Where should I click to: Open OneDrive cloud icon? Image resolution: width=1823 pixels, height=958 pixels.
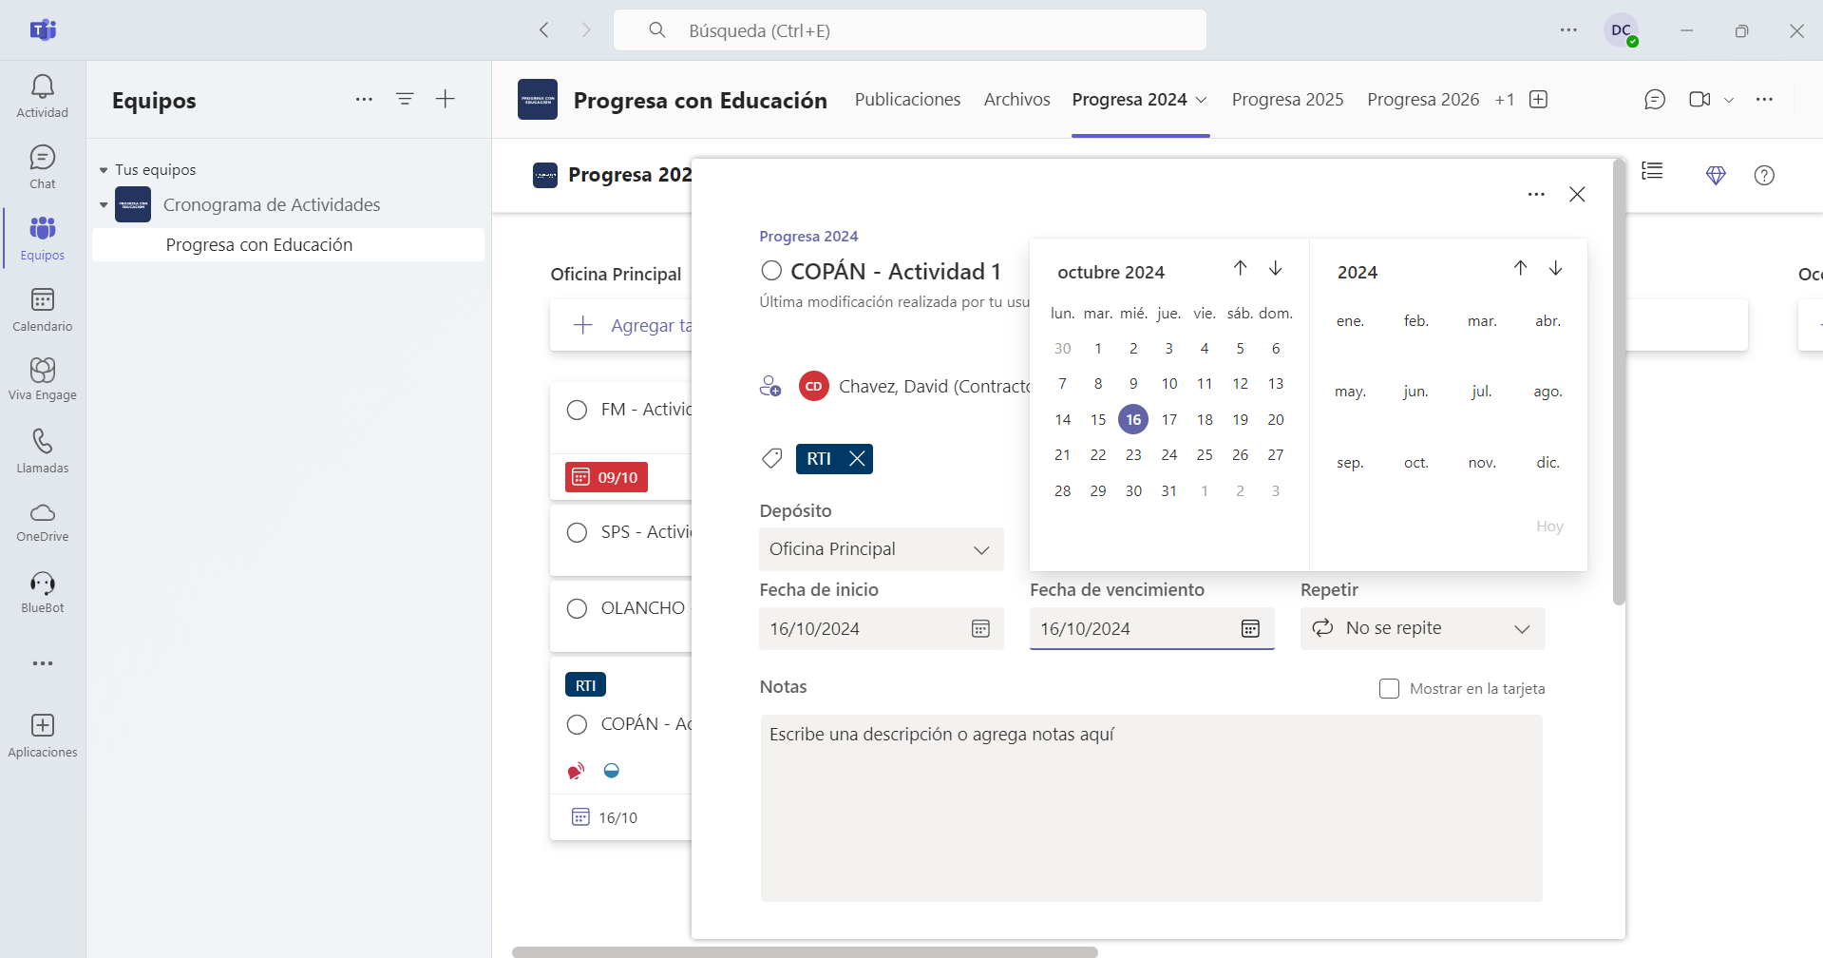pos(42,512)
